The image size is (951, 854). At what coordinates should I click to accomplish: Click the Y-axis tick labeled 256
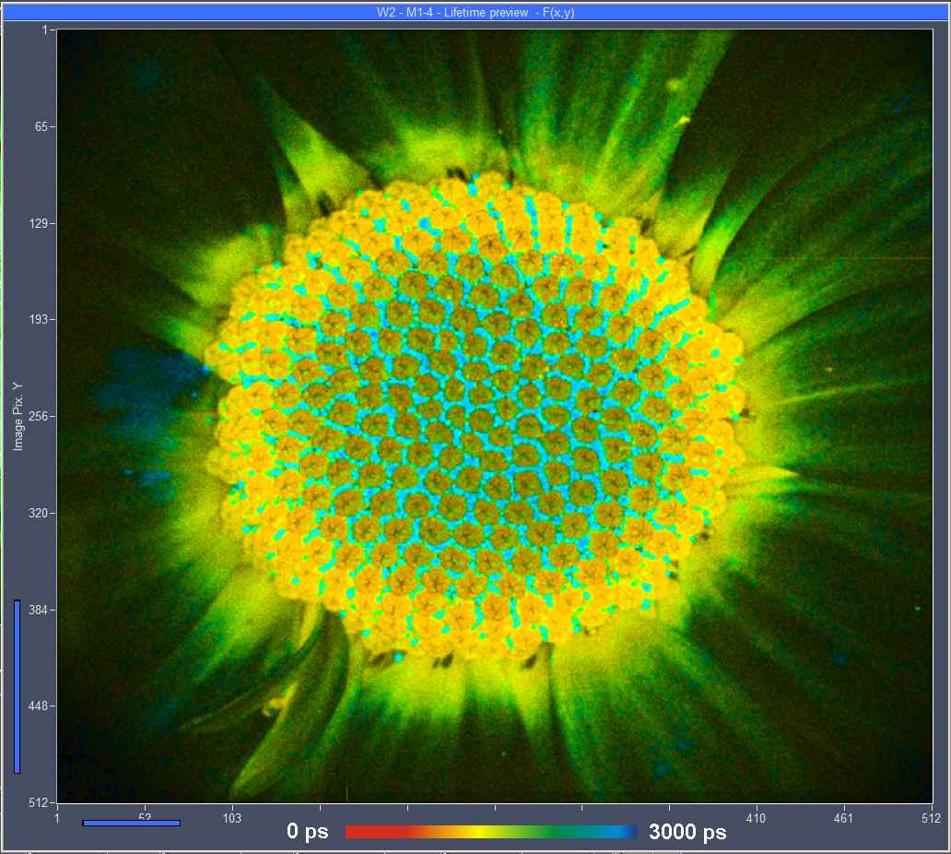pyautogui.click(x=37, y=416)
